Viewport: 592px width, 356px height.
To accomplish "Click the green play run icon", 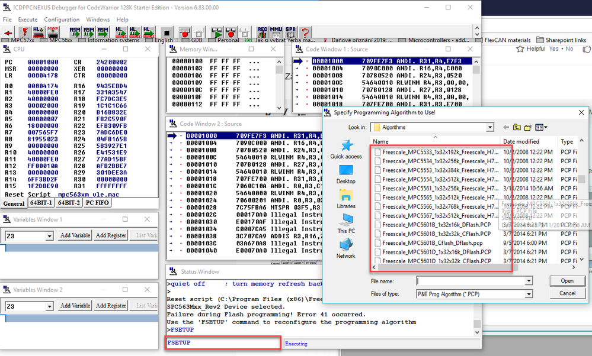I will tap(217, 33).
